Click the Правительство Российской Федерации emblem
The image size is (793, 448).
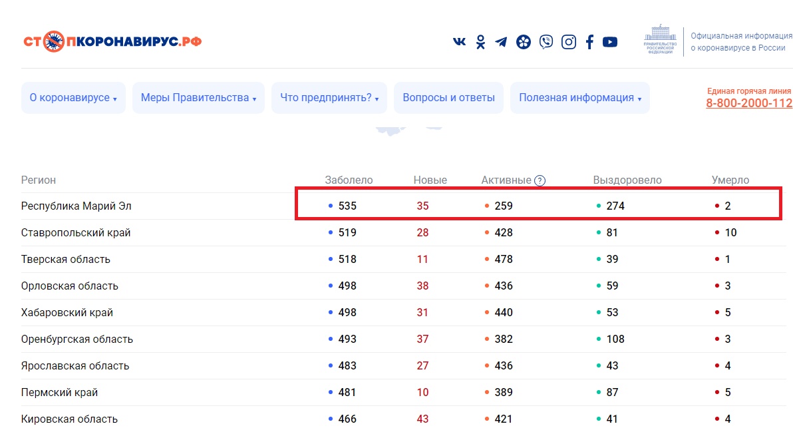pos(660,41)
